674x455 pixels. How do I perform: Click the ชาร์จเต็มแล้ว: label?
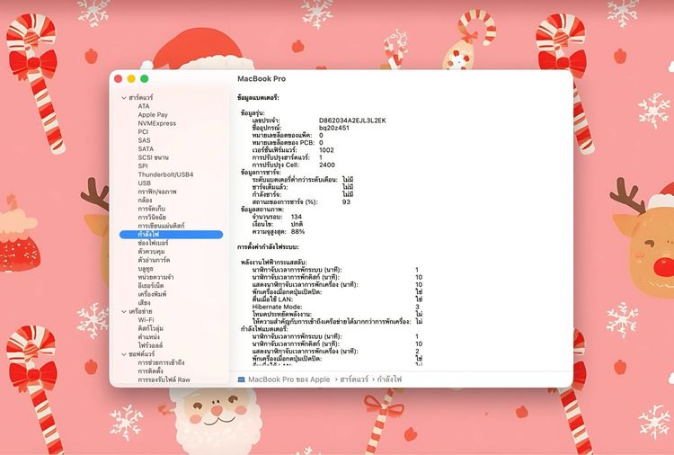[270, 187]
